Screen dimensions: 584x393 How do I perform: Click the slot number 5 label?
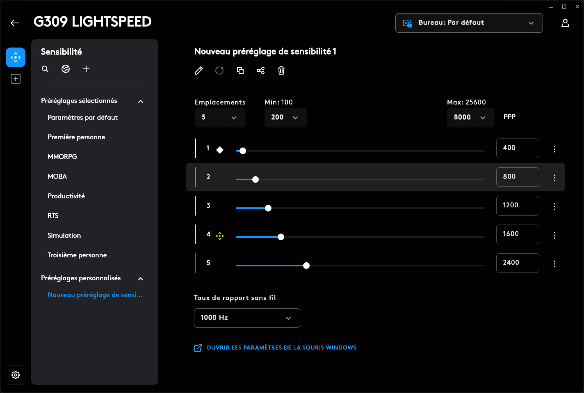(x=208, y=263)
